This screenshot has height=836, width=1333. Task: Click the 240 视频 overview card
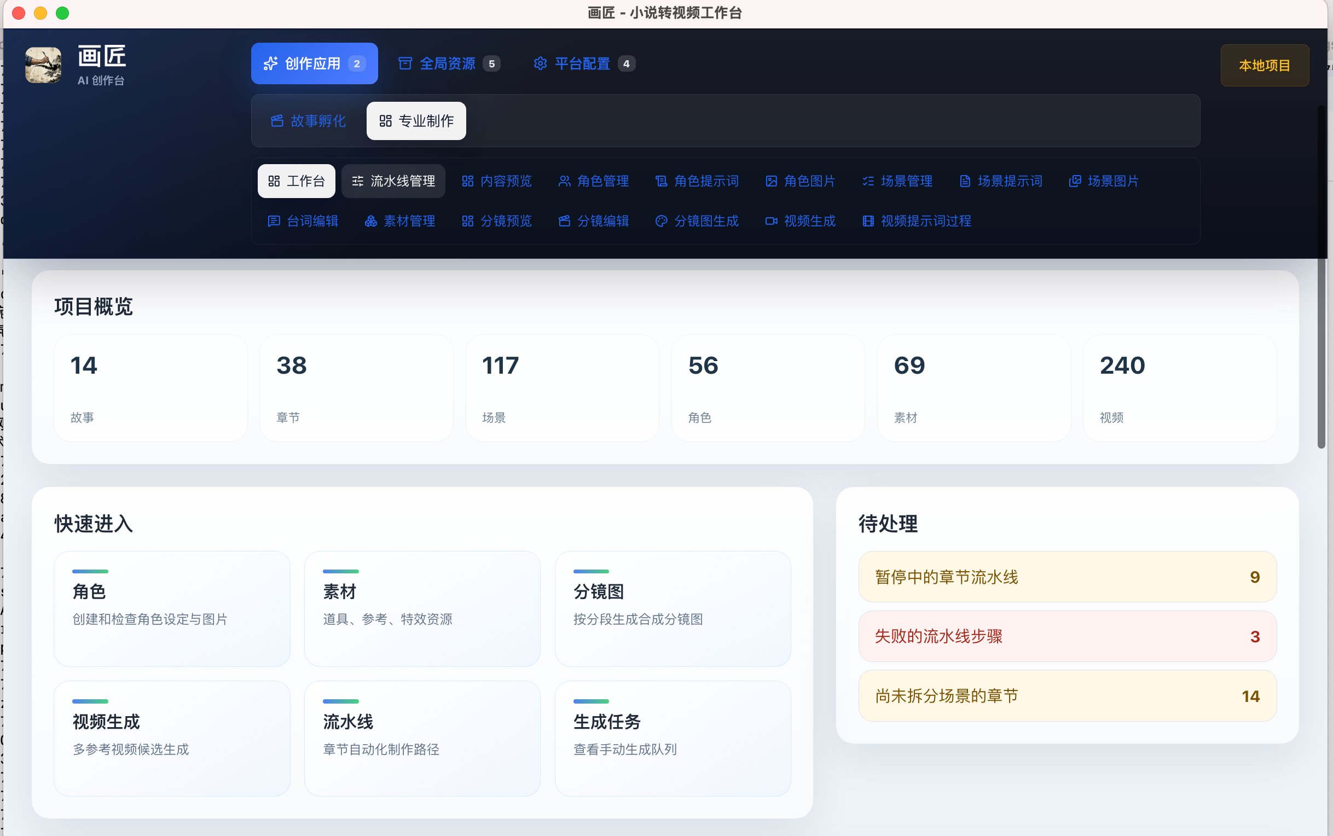coord(1180,388)
